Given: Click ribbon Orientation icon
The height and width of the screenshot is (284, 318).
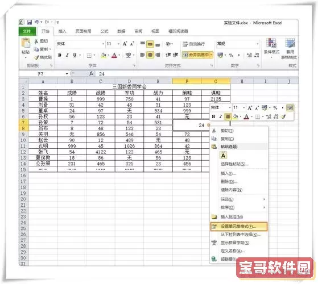Looking at the screenshot, I should pos(168,44).
